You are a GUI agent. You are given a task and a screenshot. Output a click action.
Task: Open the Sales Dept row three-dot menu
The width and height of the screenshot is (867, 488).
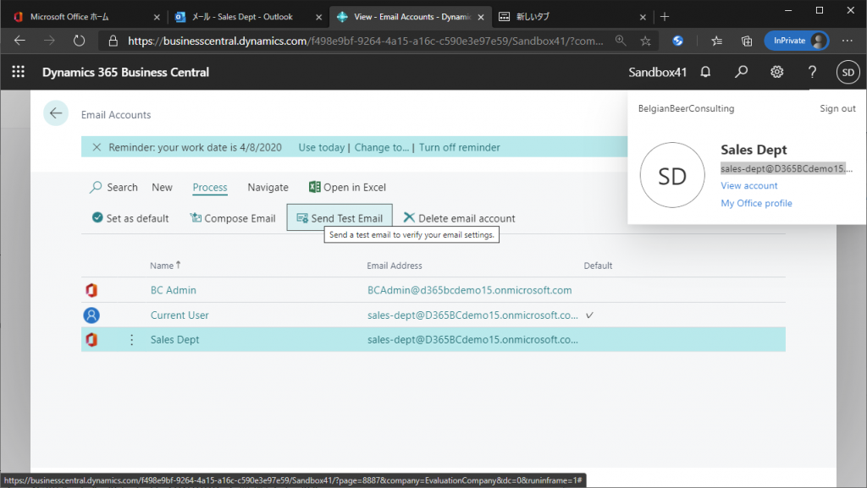point(131,339)
